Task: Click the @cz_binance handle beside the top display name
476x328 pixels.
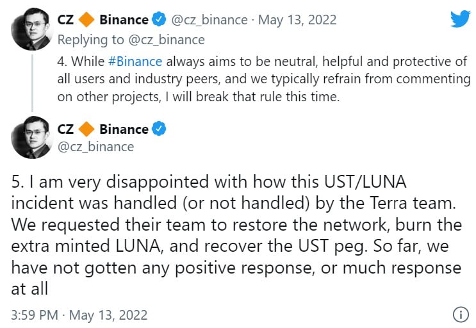Action: 209,20
